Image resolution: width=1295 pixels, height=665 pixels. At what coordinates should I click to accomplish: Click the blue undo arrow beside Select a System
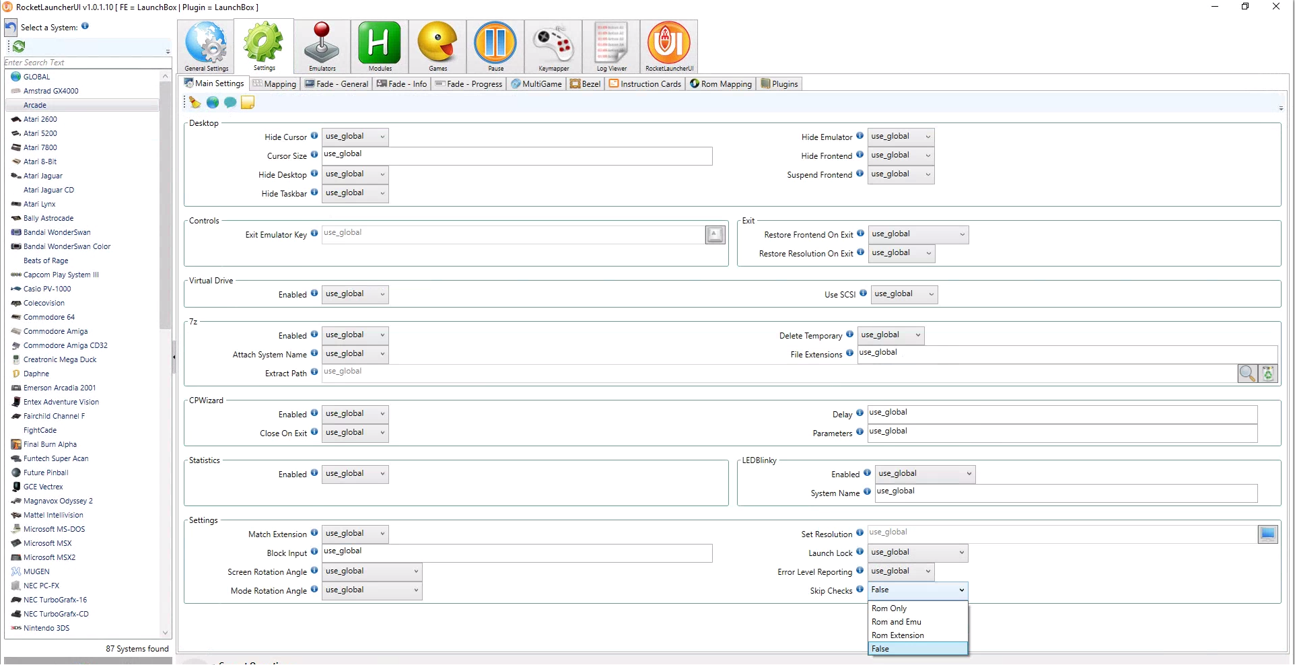coord(11,28)
